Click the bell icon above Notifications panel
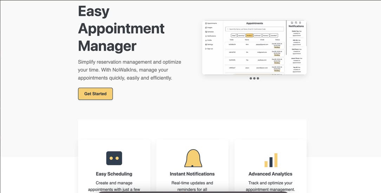Screen dimensions: 381x193 pyautogui.click(x=300, y=22)
